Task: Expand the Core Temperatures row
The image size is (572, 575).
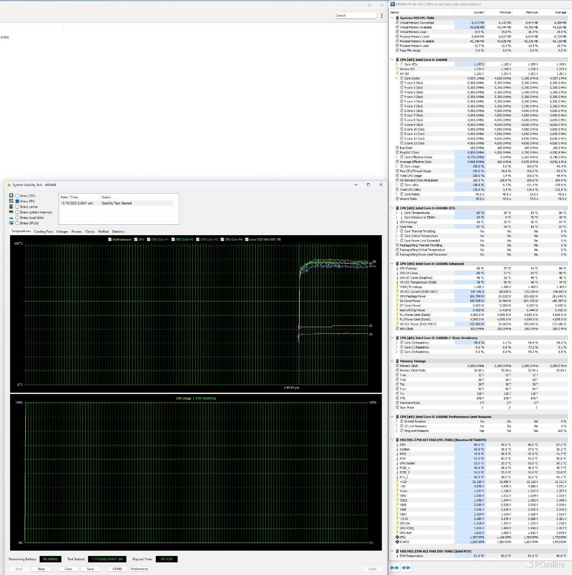Action: coord(397,213)
